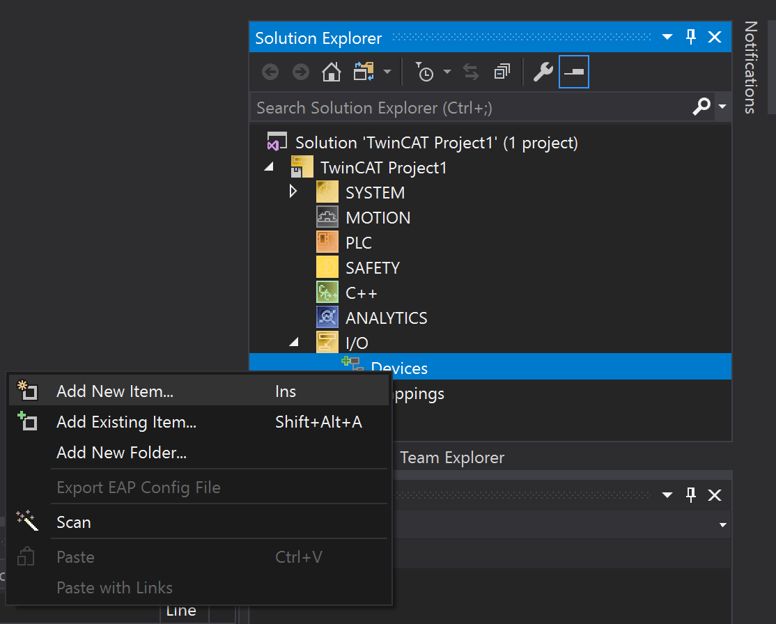Click the Sync with Active Document arrows

click(471, 72)
